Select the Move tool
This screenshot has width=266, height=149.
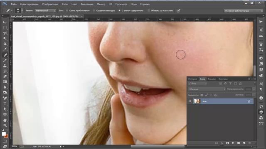(x=5, y=22)
